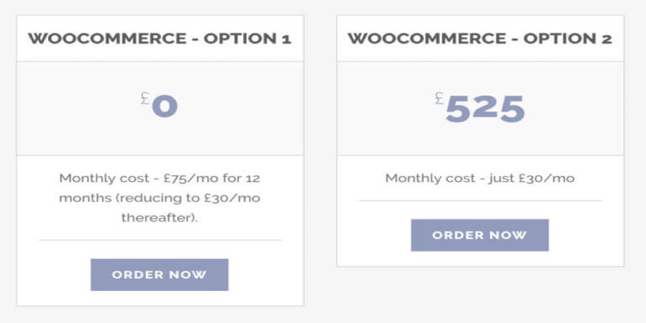Click the word "WOOCOMMERCE" in the second card title
The image size is (646, 323).
click(427, 39)
